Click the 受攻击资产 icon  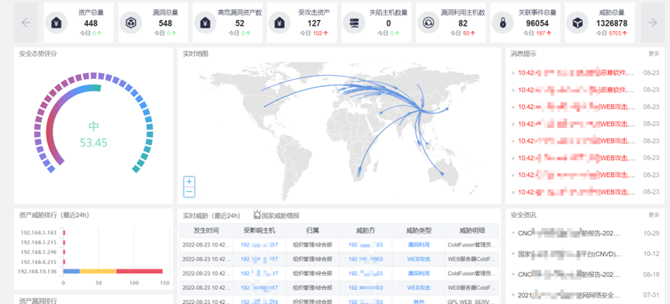click(279, 22)
